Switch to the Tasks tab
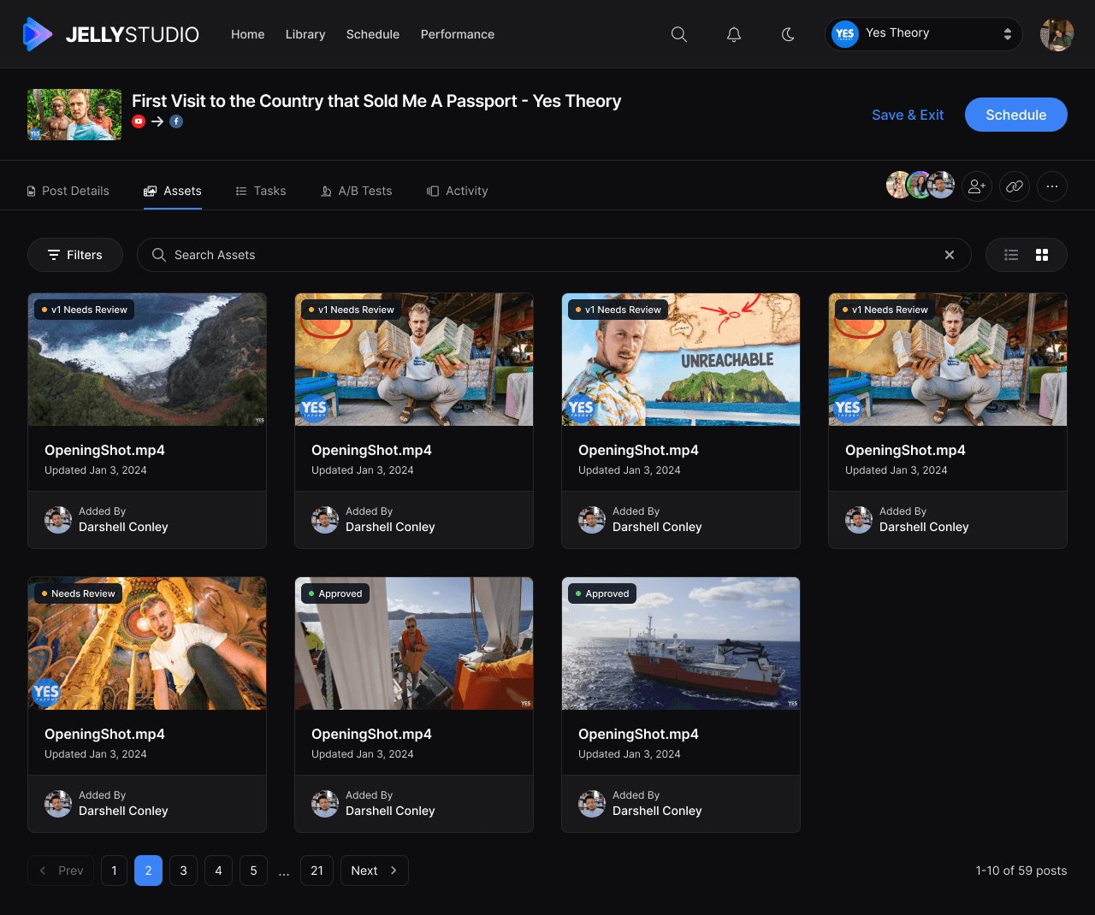 261,191
